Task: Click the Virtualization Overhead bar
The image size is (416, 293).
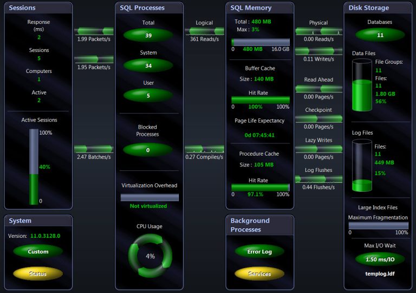Action: coord(149,197)
